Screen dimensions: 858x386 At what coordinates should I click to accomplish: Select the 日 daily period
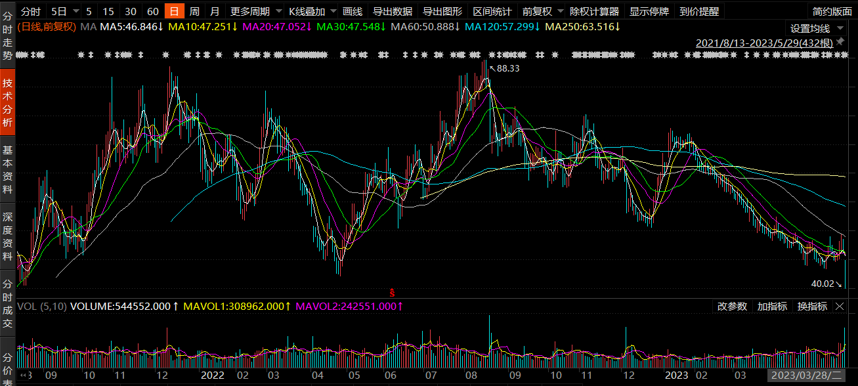pyautogui.click(x=174, y=11)
